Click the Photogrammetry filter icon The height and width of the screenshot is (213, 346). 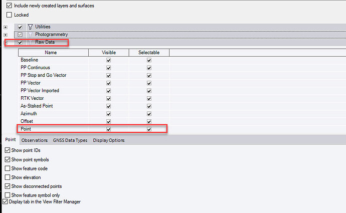click(30, 34)
